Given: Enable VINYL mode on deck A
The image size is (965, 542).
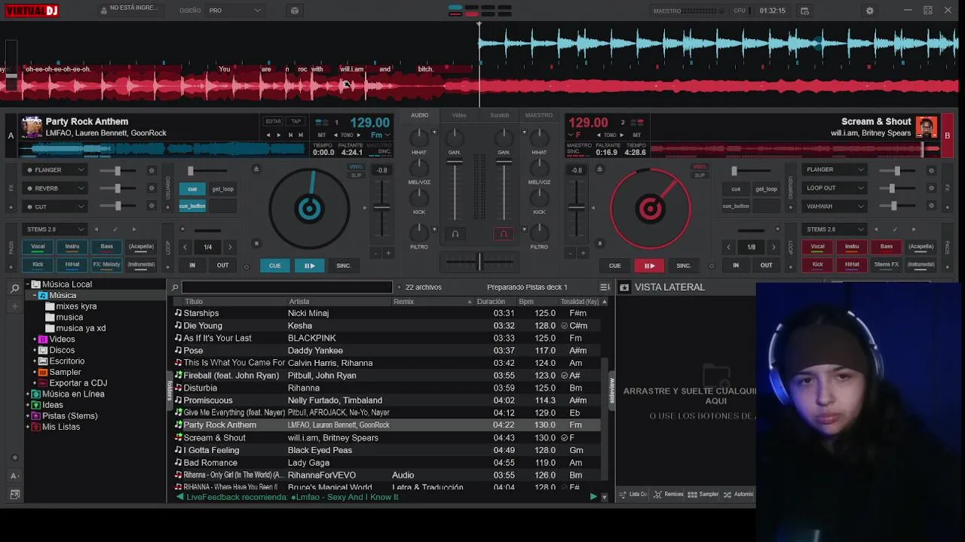Looking at the screenshot, I should pyautogui.click(x=356, y=167).
